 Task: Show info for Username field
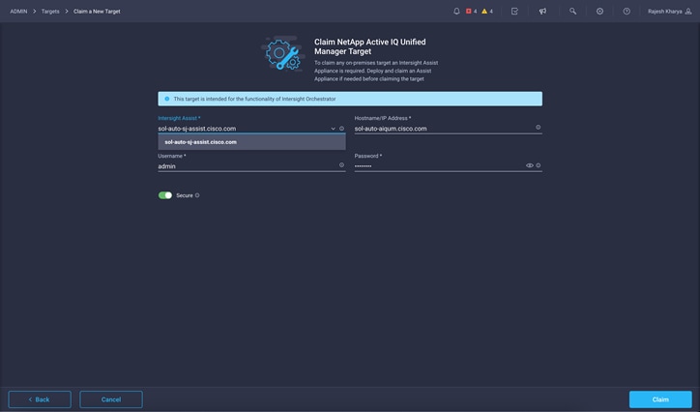point(341,164)
